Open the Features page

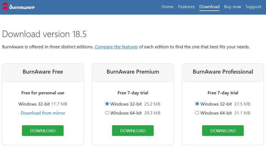click(186, 7)
